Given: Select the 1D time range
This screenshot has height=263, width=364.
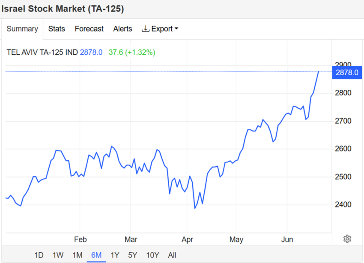Looking at the screenshot, I should (x=39, y=255).
